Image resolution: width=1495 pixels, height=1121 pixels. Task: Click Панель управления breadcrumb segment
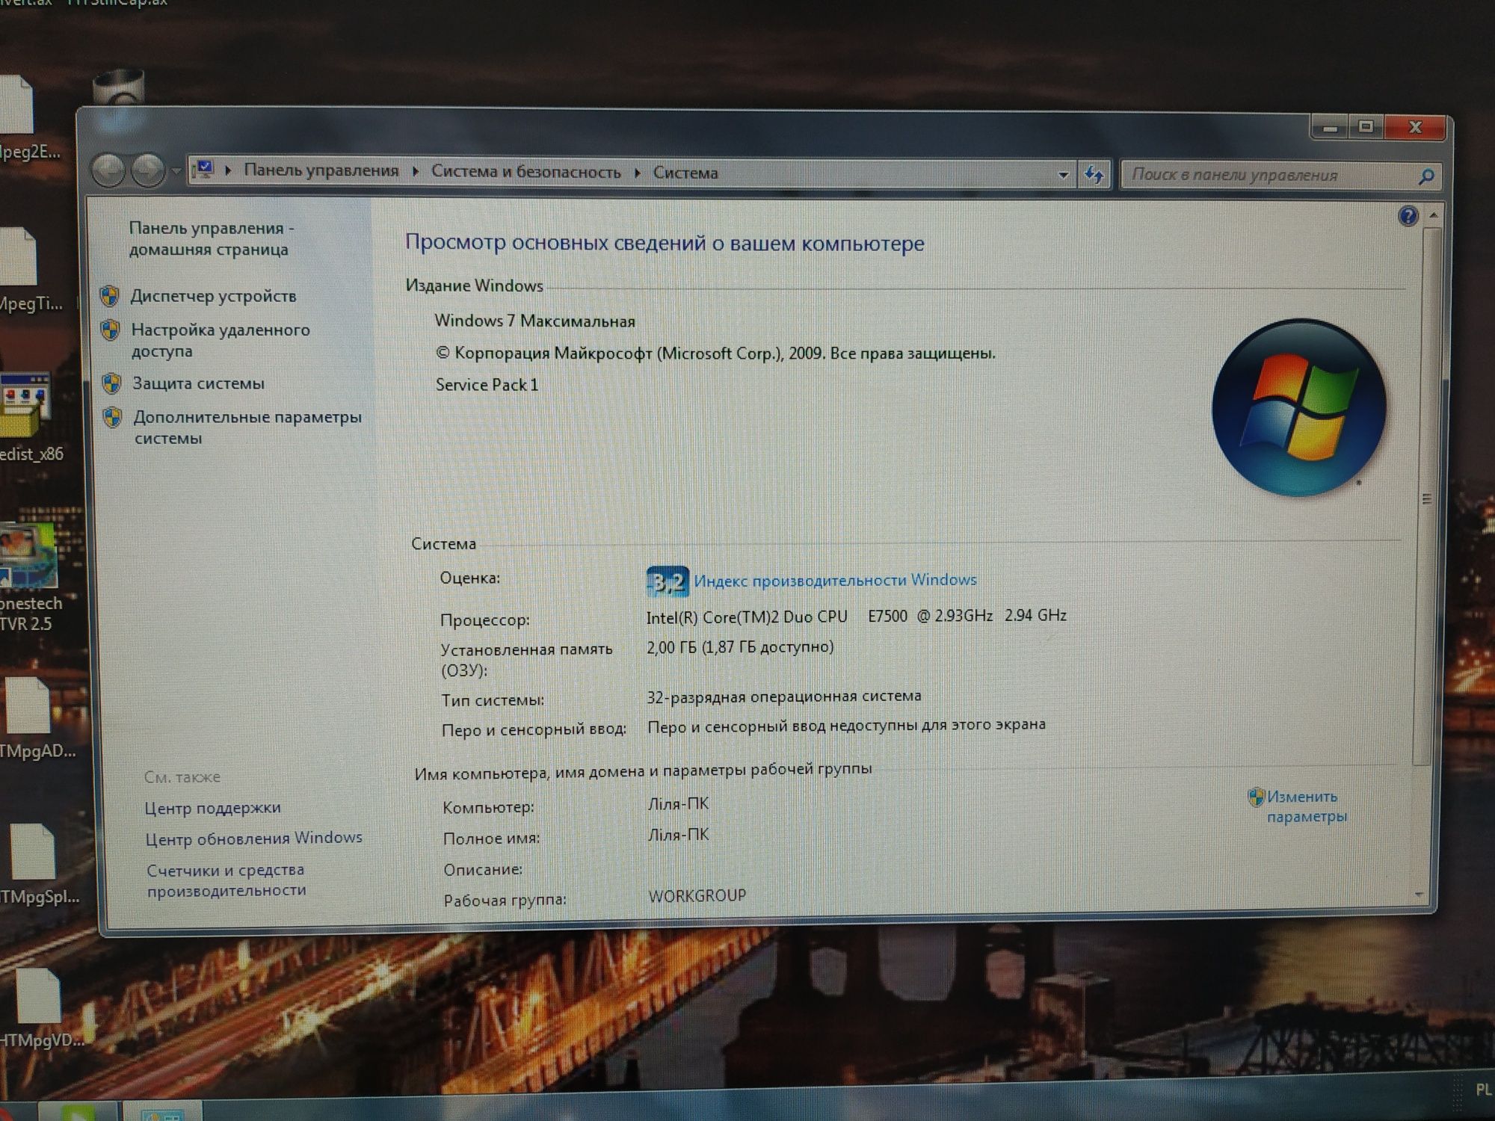321,170
